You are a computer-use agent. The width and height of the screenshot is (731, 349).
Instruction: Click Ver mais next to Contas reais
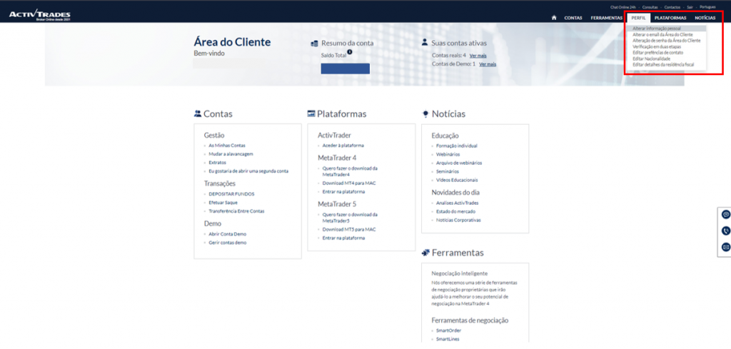478,56
